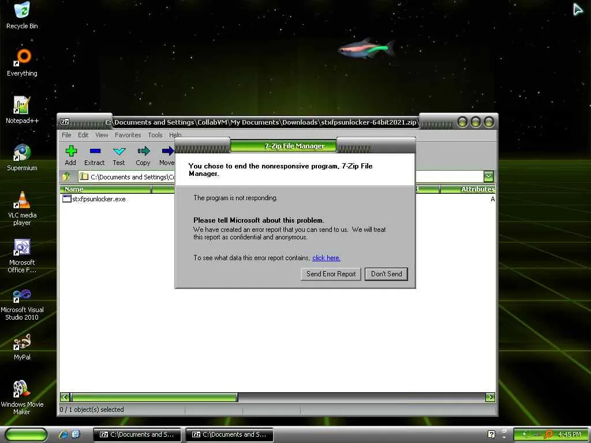The width and height of the screenshot is (591, 443).
Task: Open the VLC media player shortcut
Action: coord(22,208)
